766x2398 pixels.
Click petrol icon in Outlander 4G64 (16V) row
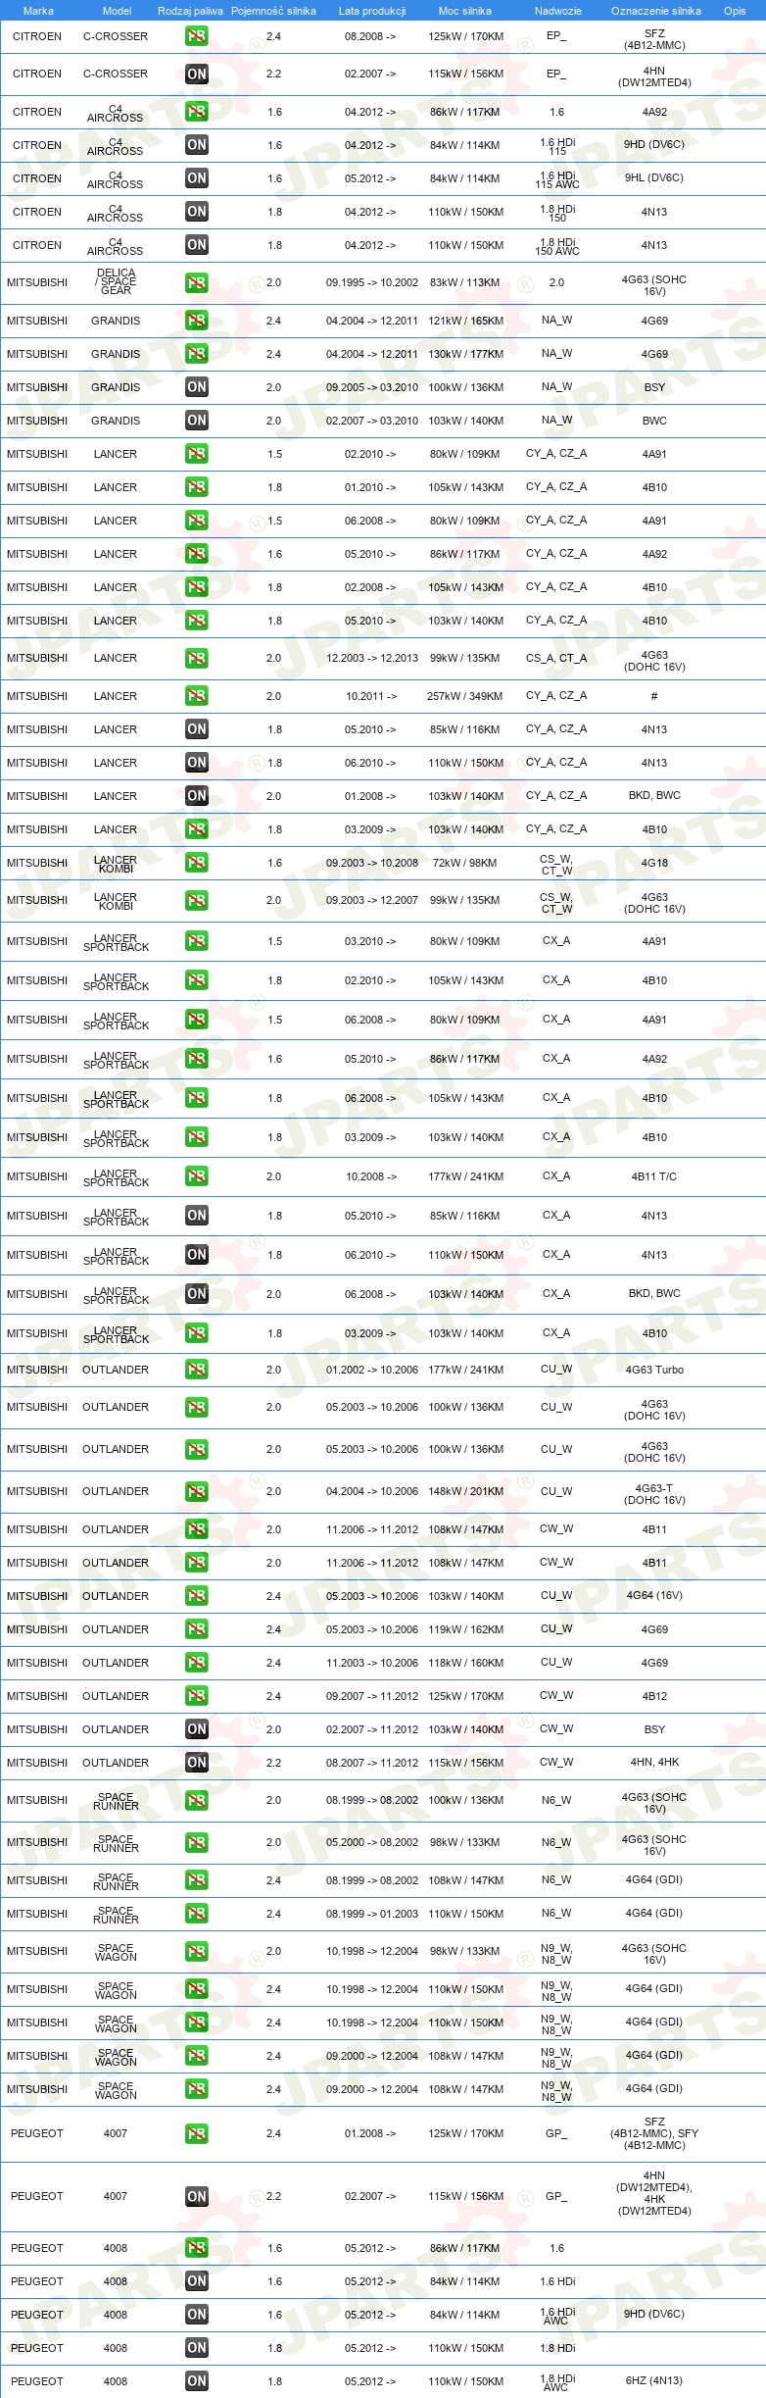[197, 1596]
